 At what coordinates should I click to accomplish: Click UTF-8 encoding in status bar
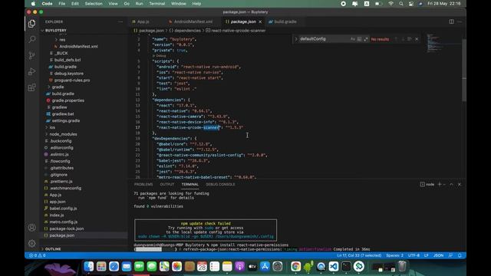[414, 255]
